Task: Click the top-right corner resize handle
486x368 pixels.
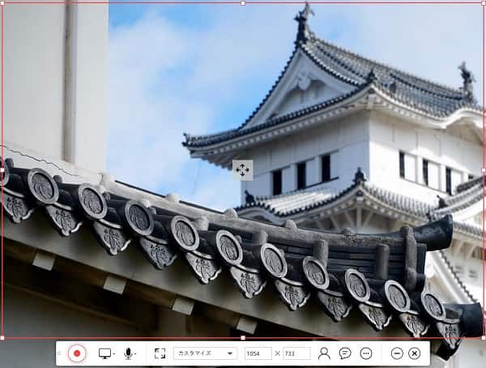Action: click(484, 2)
